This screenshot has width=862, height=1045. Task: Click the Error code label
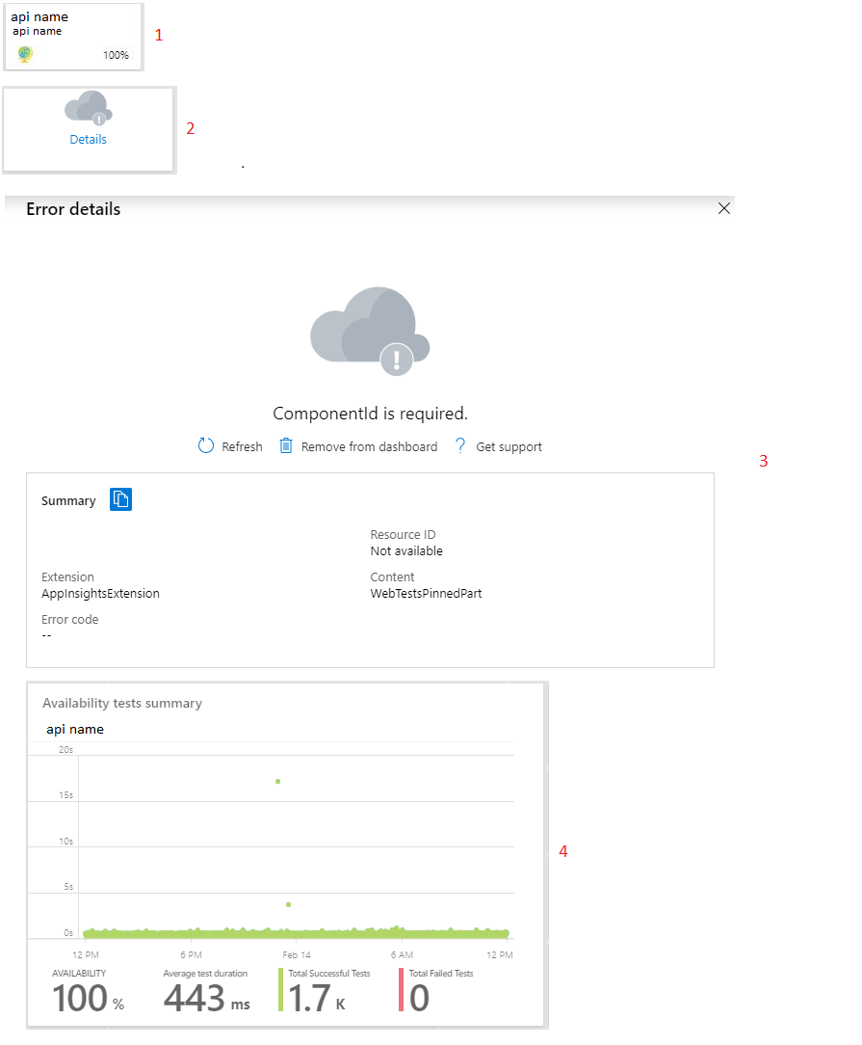[70, 620]
